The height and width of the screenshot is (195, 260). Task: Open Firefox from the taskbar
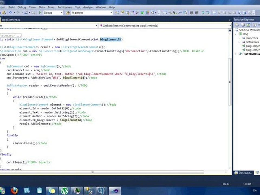coord(14,190)
